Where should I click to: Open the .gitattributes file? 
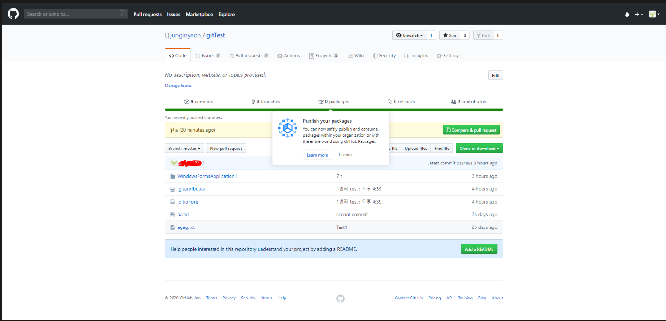pyautogui.click(x=191, y=189)
